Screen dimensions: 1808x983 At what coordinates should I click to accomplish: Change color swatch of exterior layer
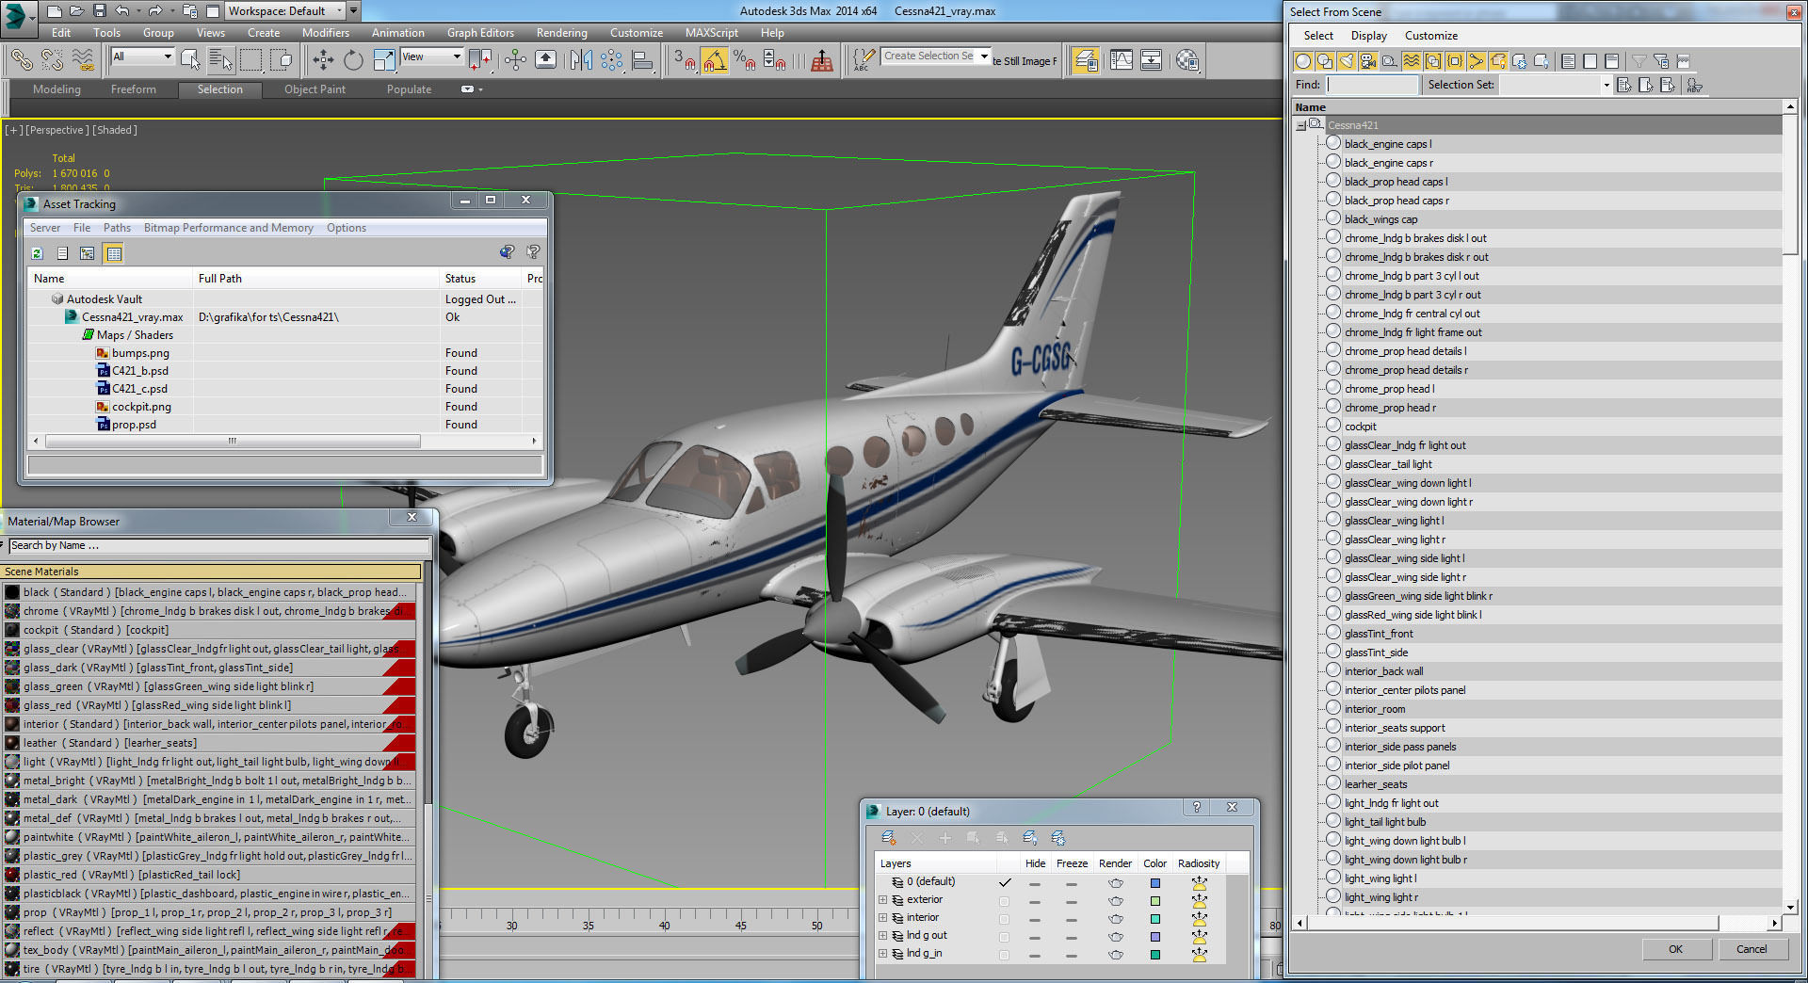pyautogui.click(x=1155, y=901)
